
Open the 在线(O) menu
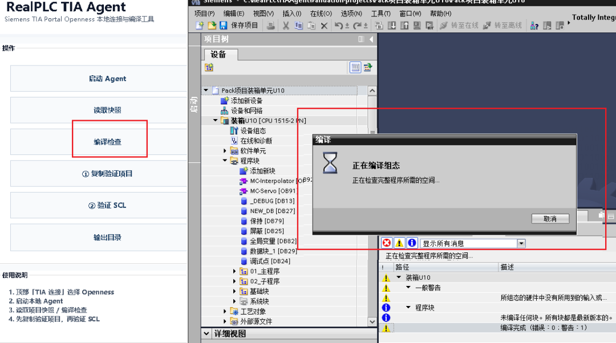(321, 13)
